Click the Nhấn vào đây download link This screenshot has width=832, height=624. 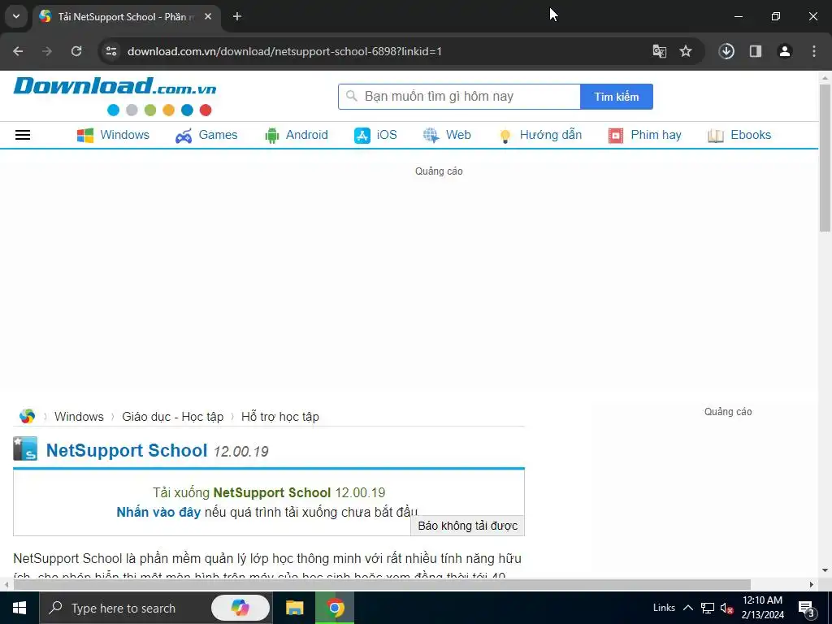click(158, 512)
